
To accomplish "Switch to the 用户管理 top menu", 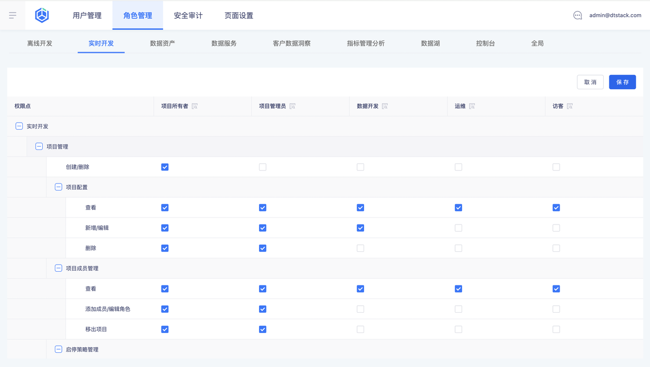I will click(x=87, y=15).
